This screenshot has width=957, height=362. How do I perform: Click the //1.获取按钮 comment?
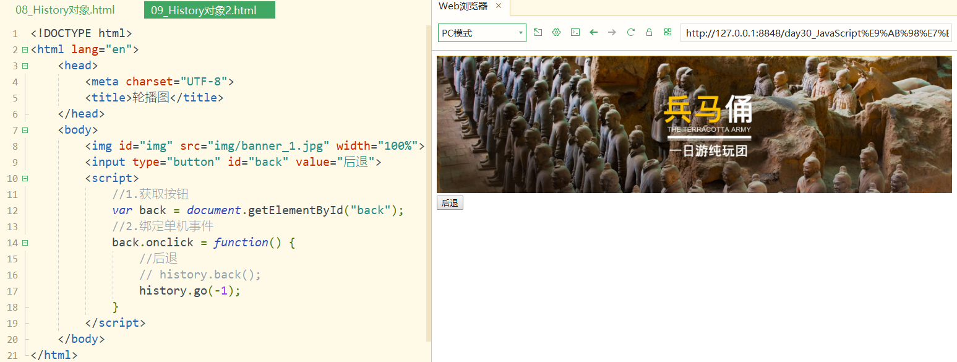(x=150, y=194)
